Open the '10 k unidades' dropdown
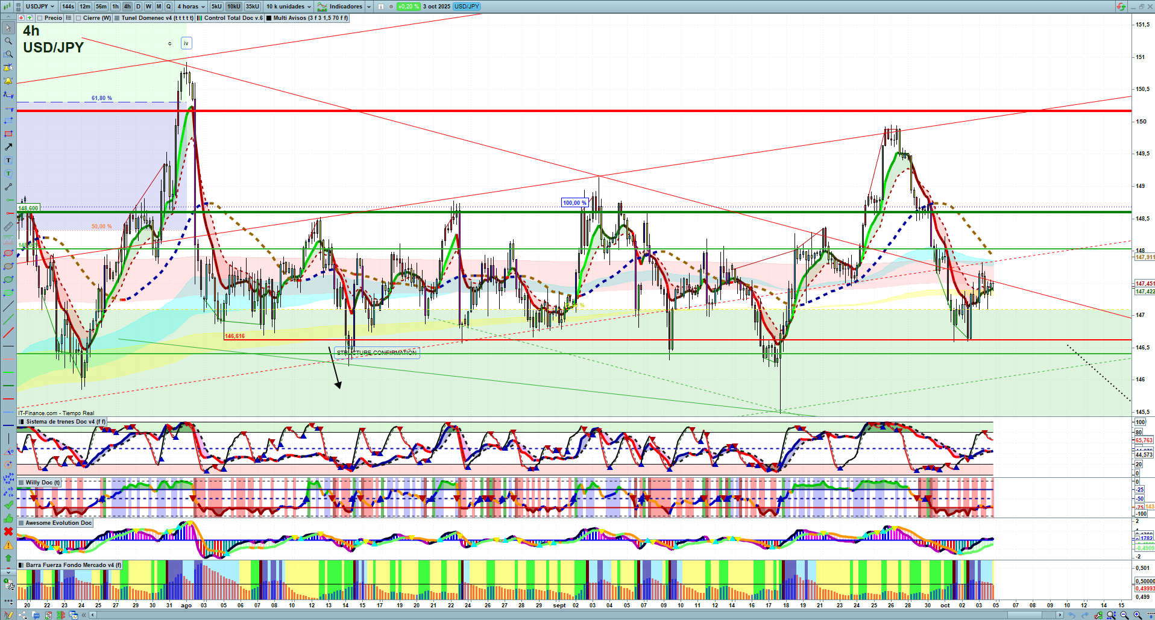 coord(289,7)
